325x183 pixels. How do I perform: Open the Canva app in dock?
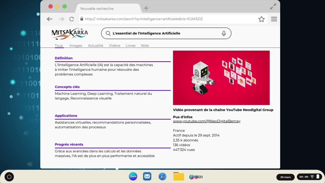[133, 176]
